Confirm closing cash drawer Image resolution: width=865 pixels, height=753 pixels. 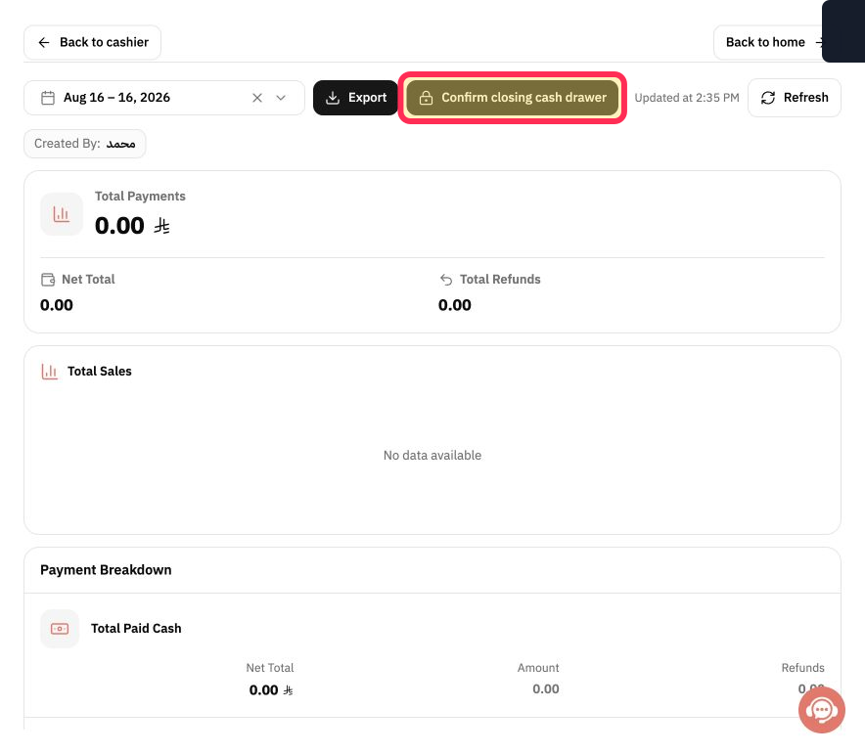click(513, 98)
